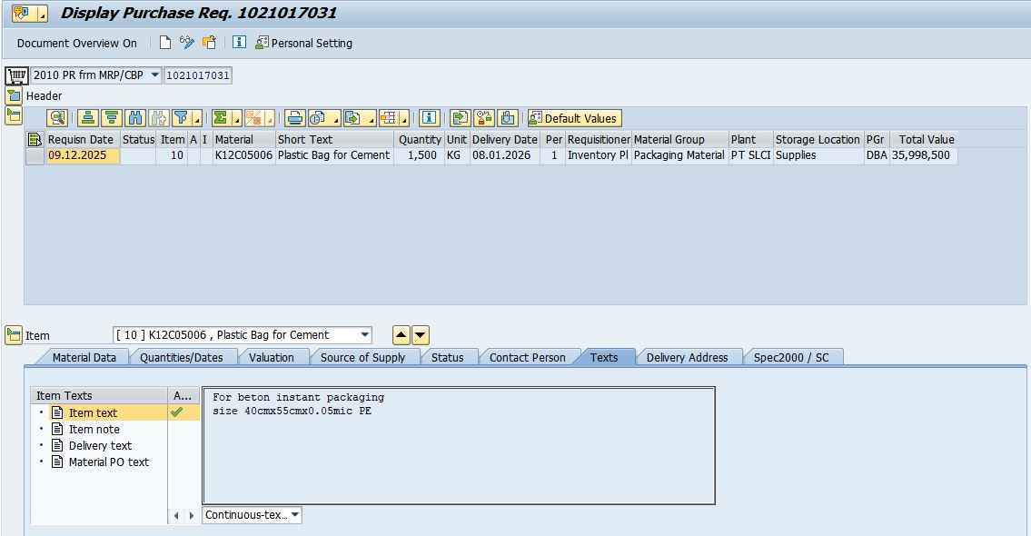Open the PR document type dropdown
1031x536 pixels.
click(x=154, y=75)
